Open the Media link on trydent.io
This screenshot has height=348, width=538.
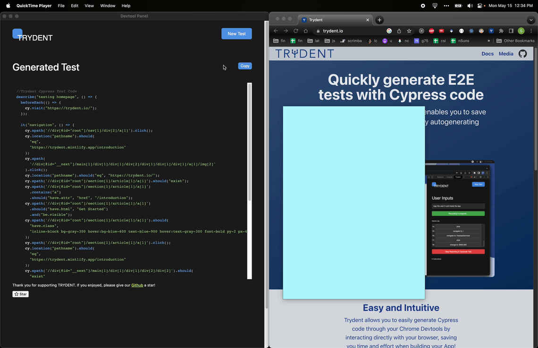[x=506, y=53]
